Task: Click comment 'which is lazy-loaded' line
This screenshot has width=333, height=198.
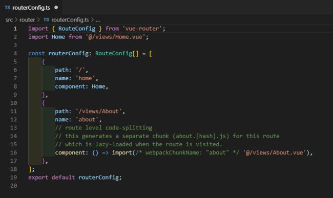Action: [x=139, y=144]
